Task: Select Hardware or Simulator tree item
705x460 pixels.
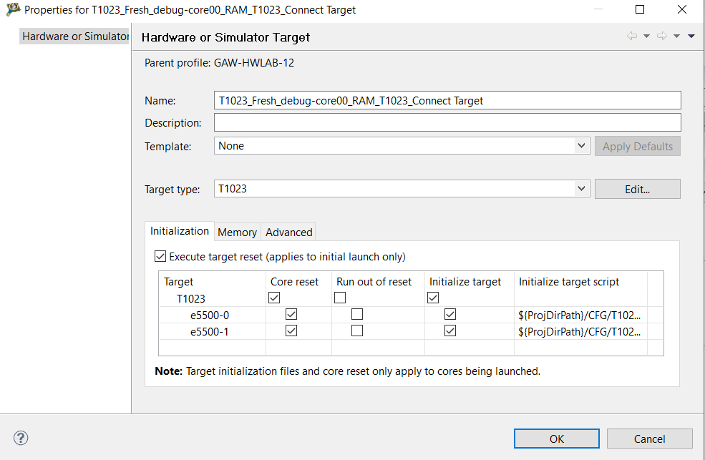Action: pyautogui.click(x=74, y=36)
